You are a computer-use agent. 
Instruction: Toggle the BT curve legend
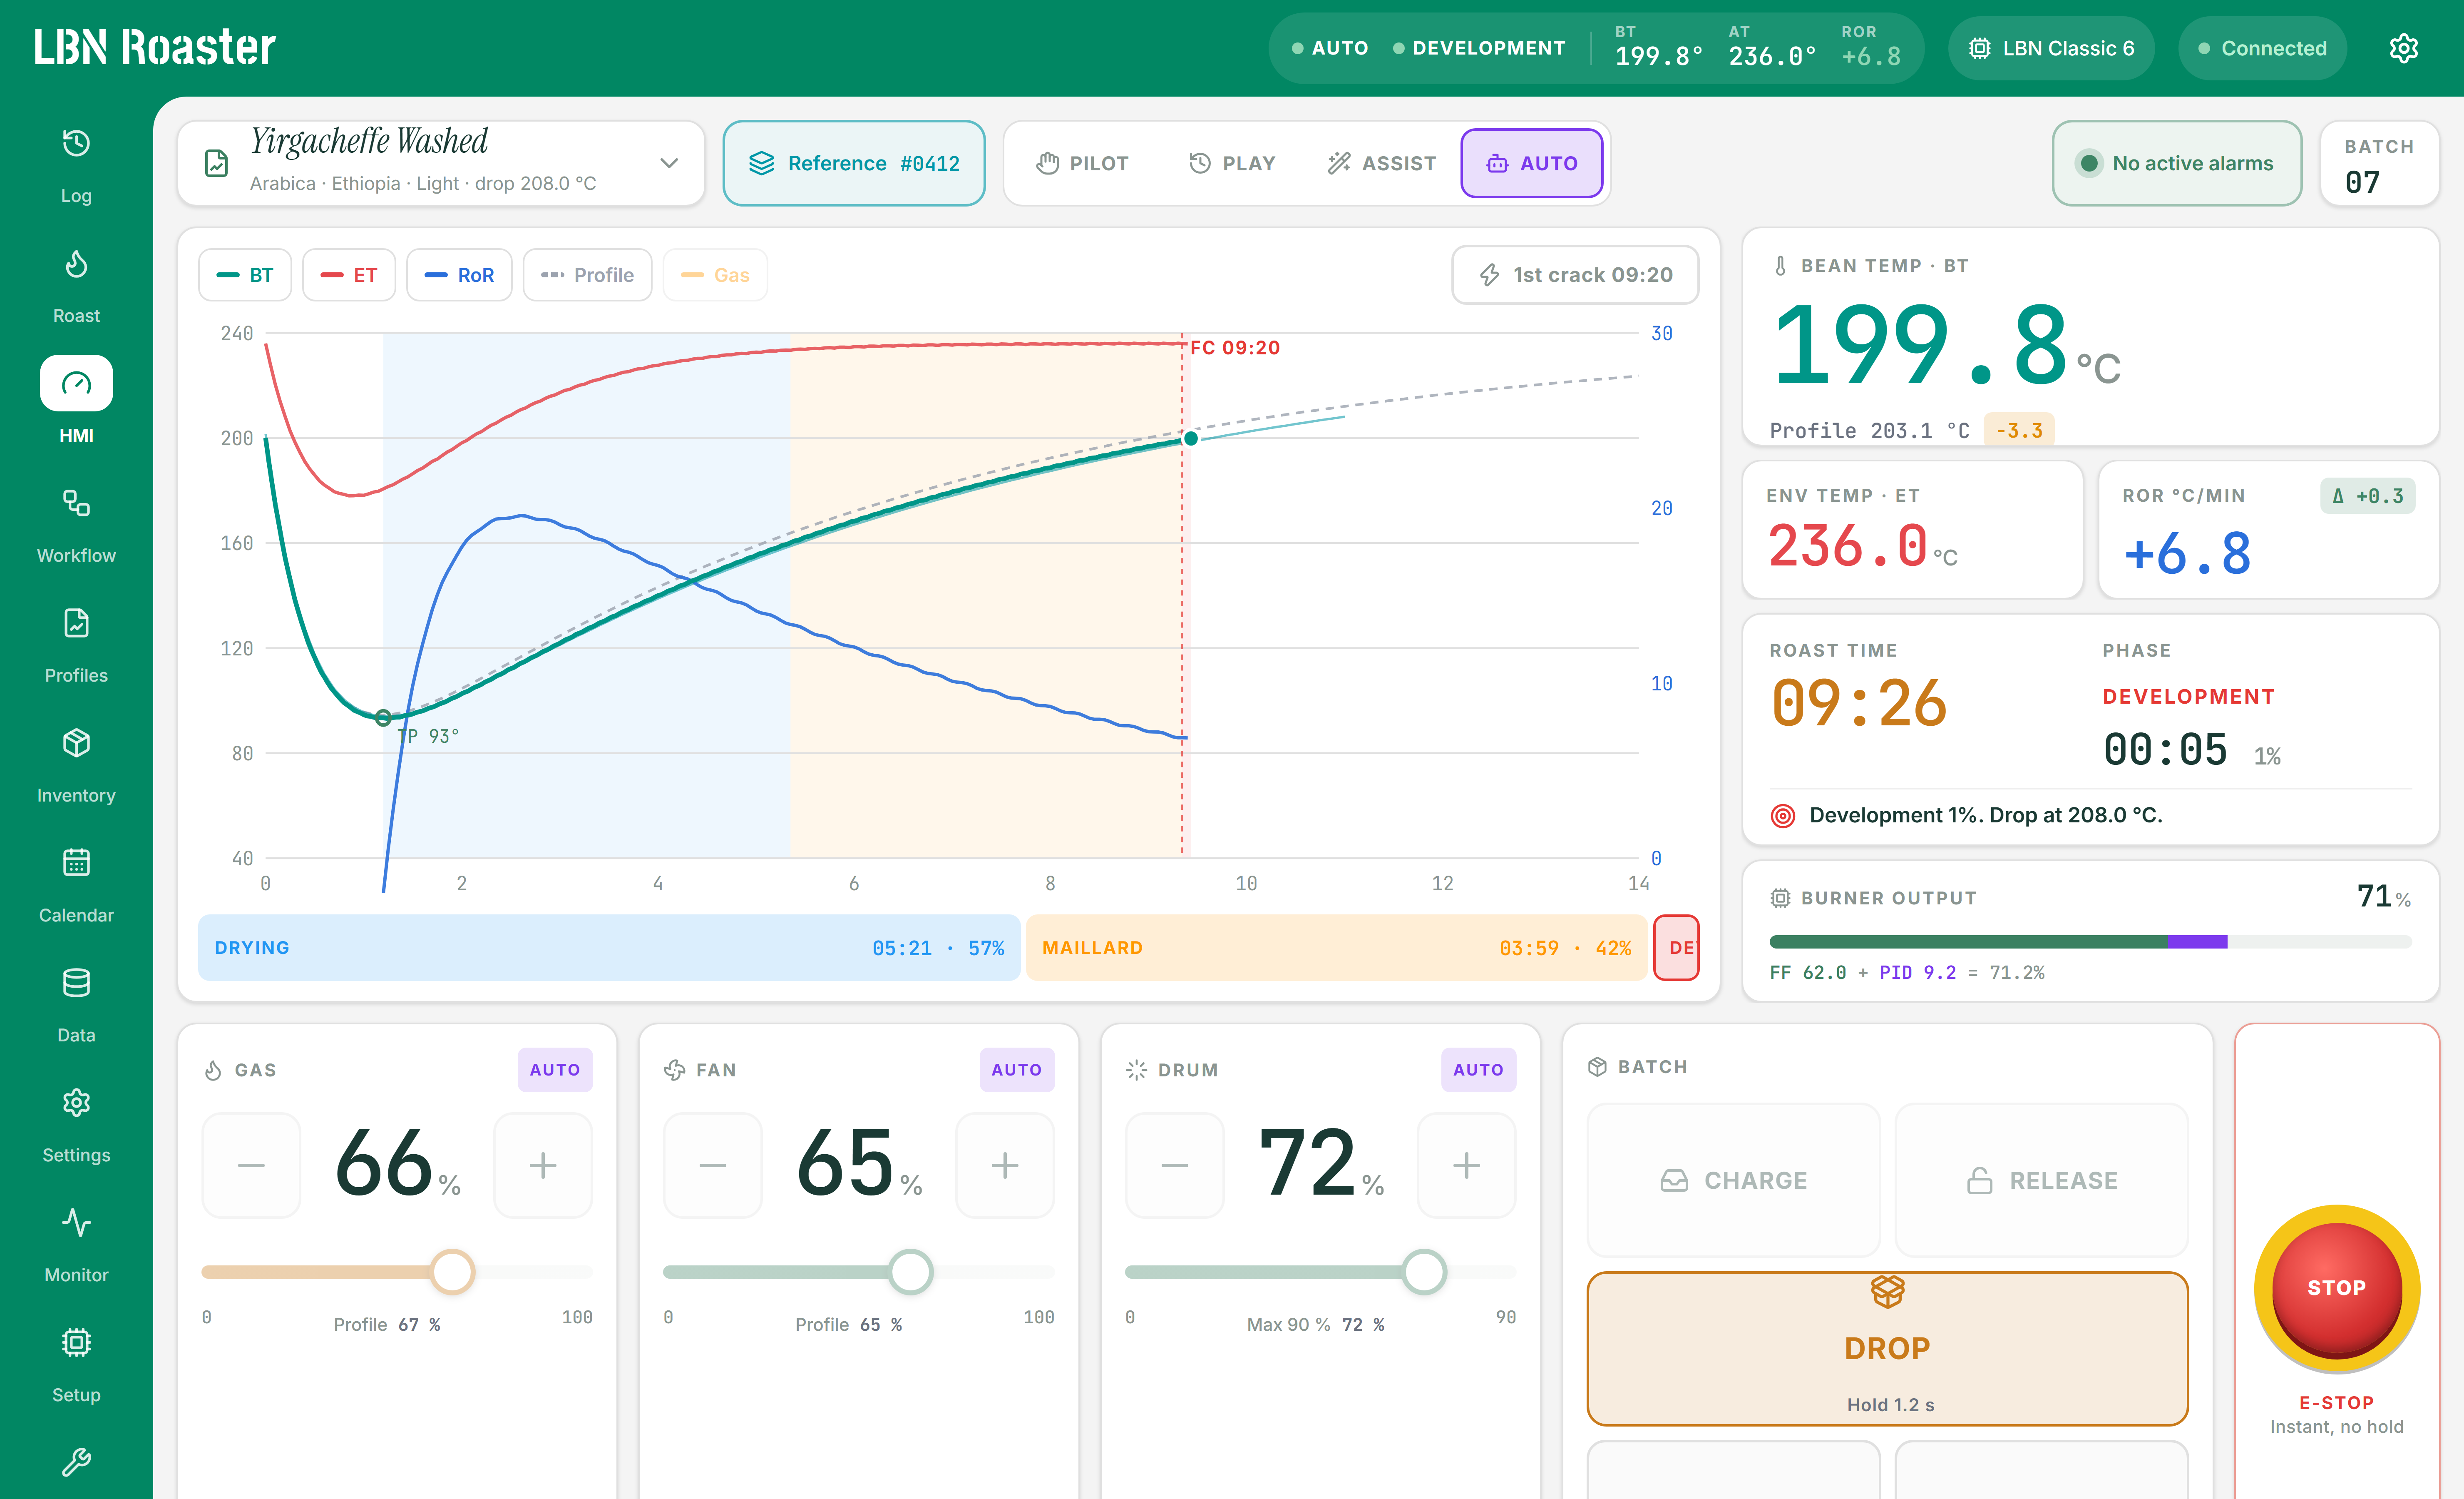pyautogui.click(x=245, y=275)
